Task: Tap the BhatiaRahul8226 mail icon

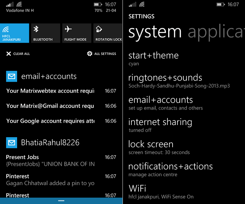Action: [x=12, y=143]
